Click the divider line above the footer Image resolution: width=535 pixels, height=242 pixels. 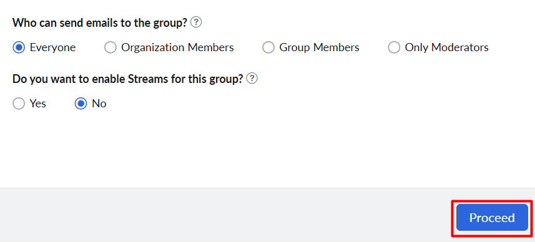point(267,188)
